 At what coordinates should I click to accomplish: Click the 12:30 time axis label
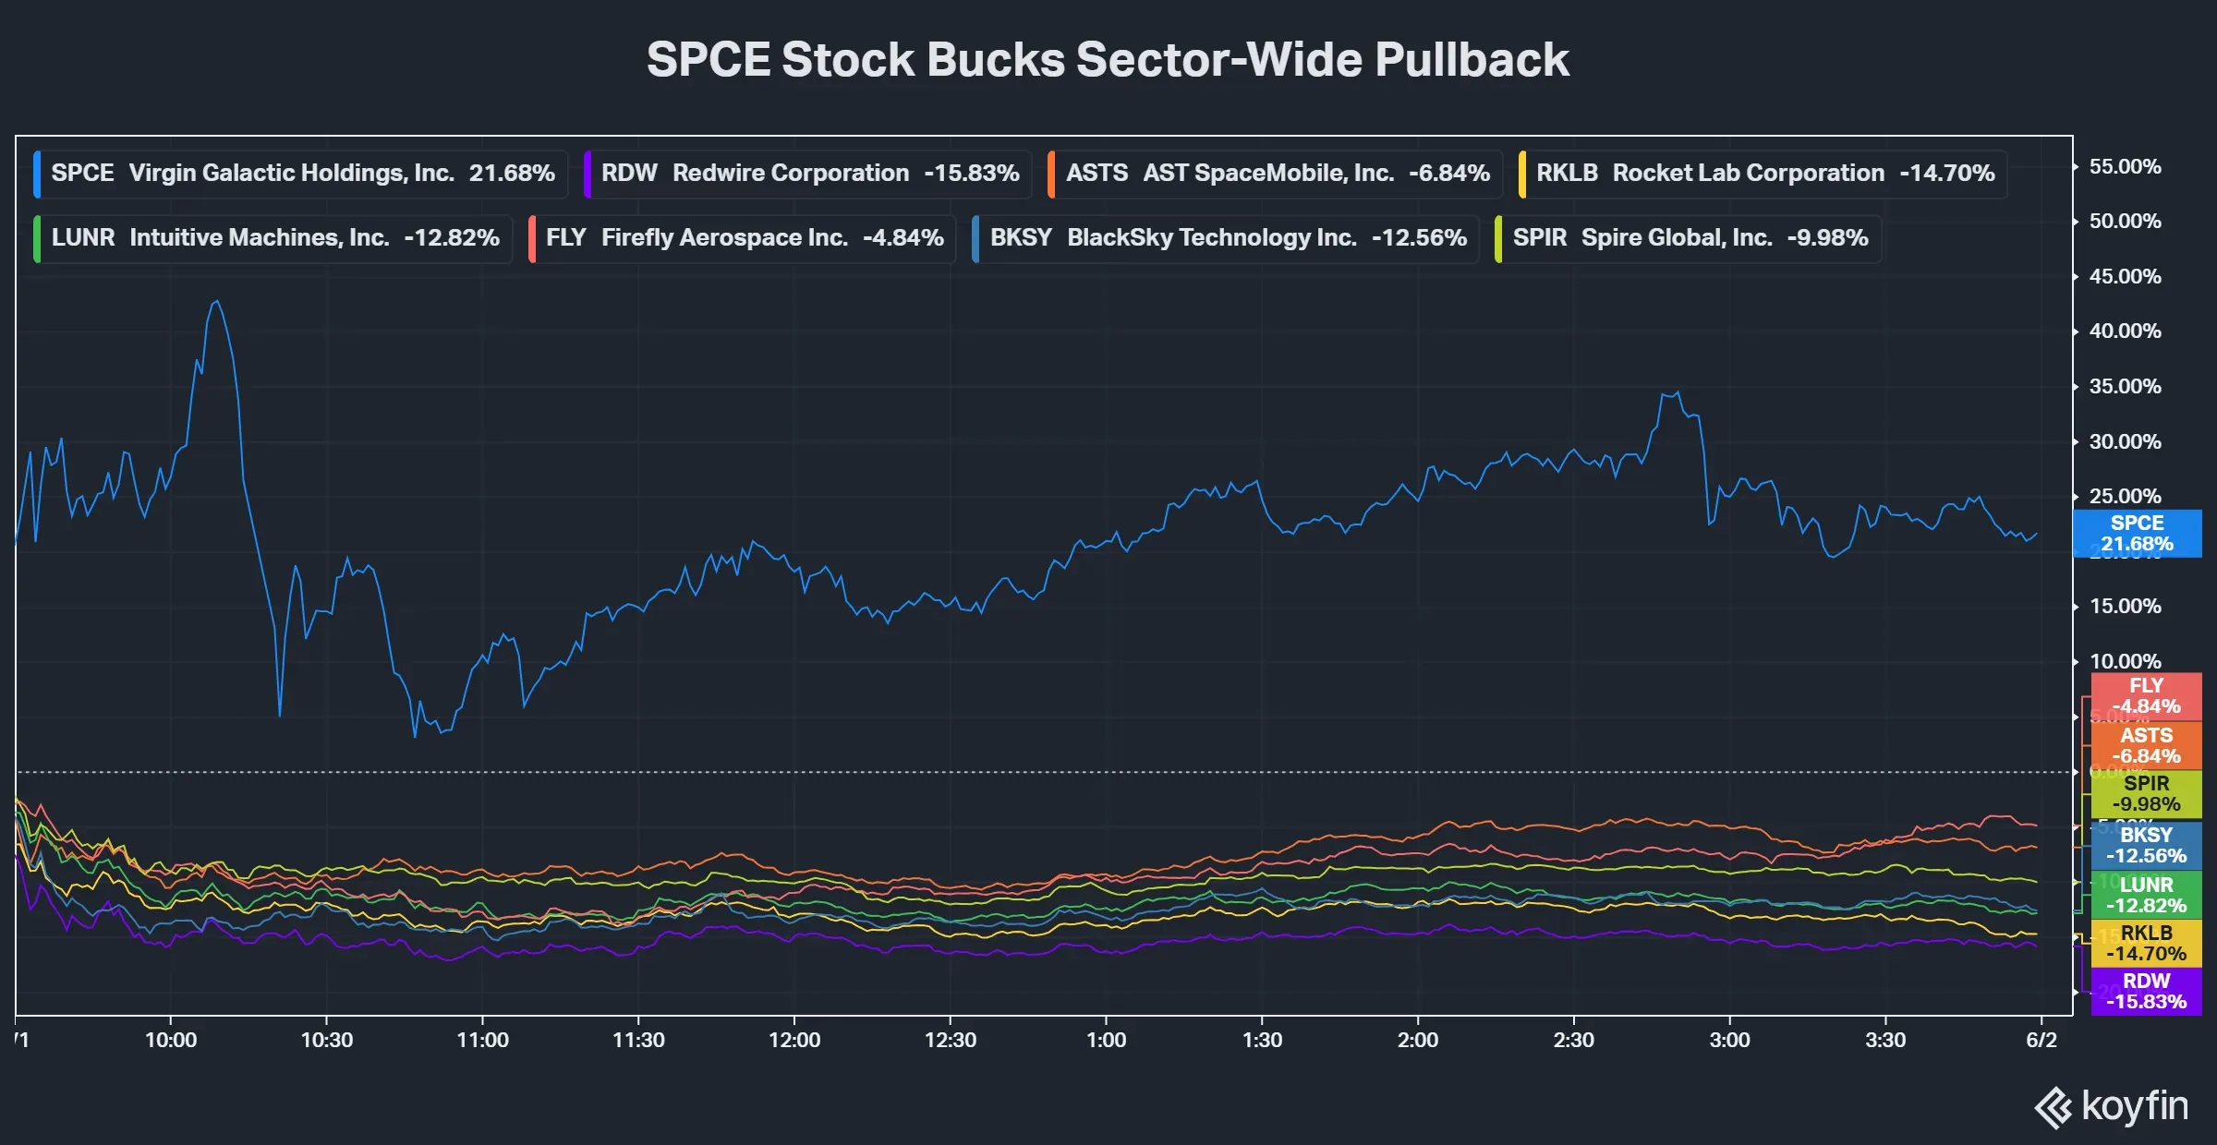pos(951,1041)
